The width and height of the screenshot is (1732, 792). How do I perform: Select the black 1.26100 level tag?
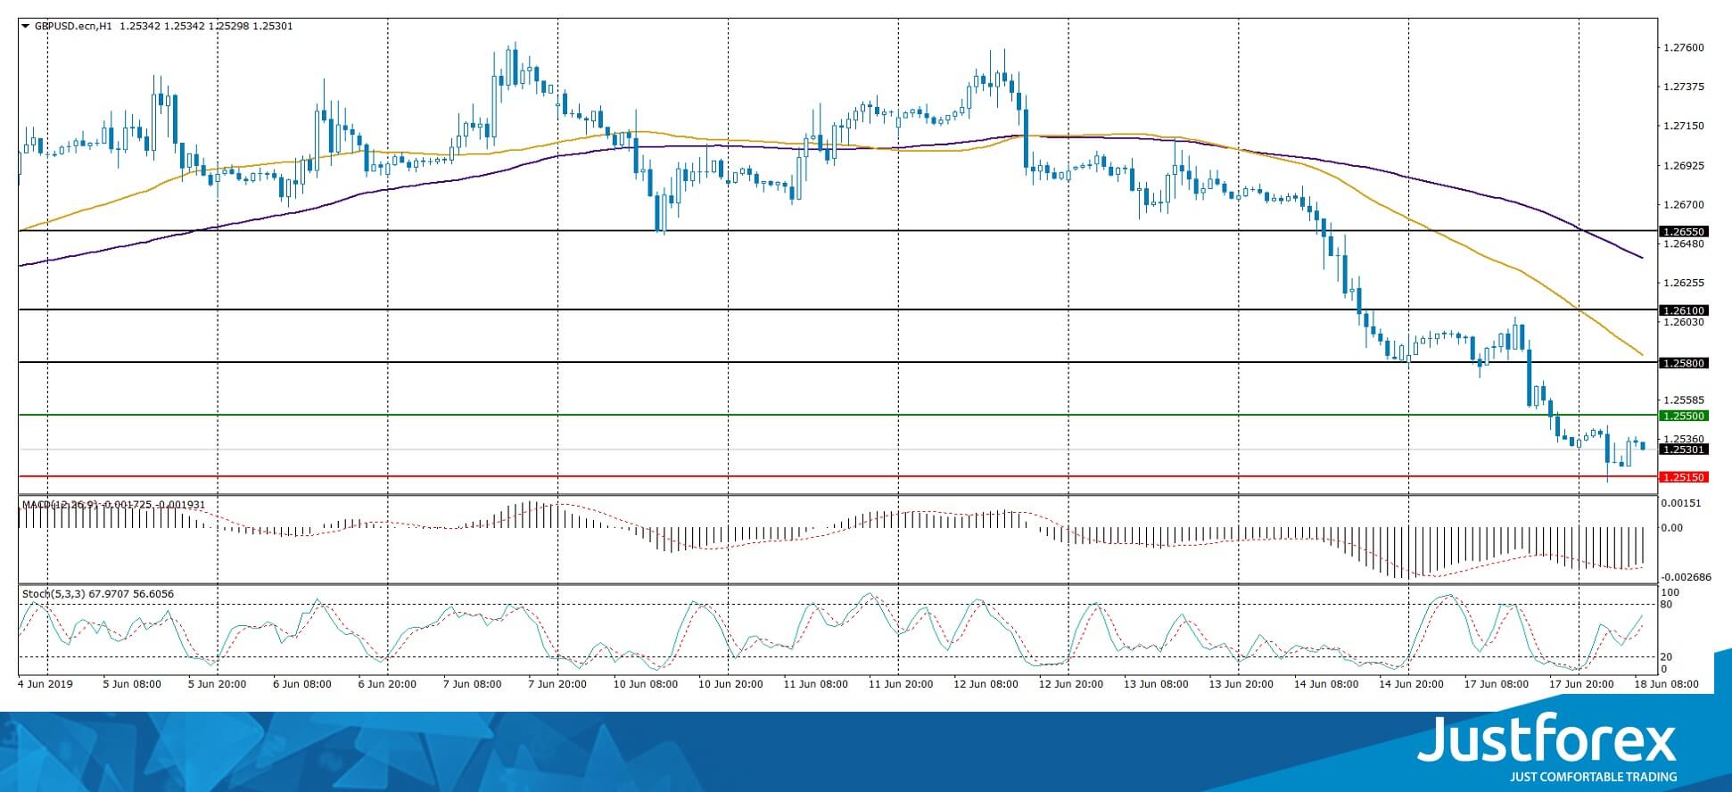pos(1683,310)
